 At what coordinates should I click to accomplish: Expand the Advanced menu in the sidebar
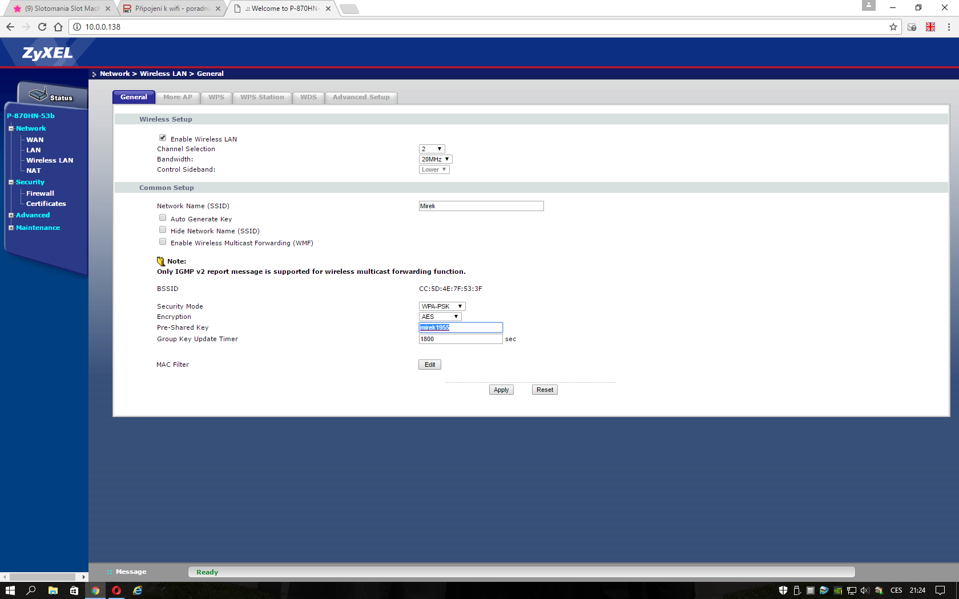(11, 215)
